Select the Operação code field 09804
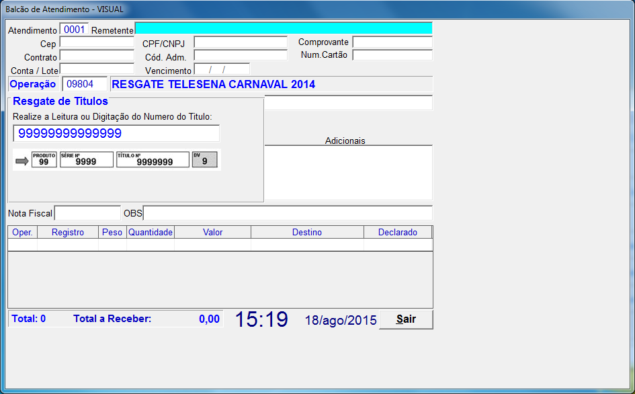This screenshot has height=394, width=635. click(85, 84)
